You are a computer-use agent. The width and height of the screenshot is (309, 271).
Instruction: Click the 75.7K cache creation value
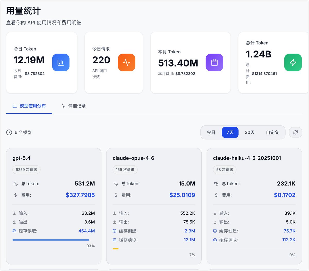[x=290, y=231]
